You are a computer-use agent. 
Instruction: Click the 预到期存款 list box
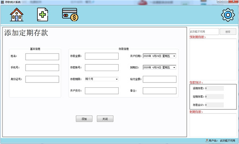(213, 60)
